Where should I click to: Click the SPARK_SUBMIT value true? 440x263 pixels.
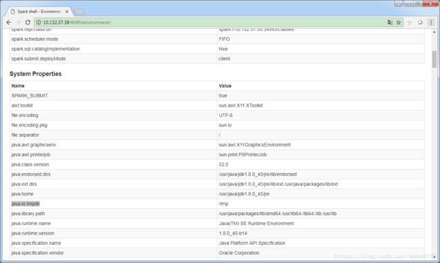(x=223, y=95)
